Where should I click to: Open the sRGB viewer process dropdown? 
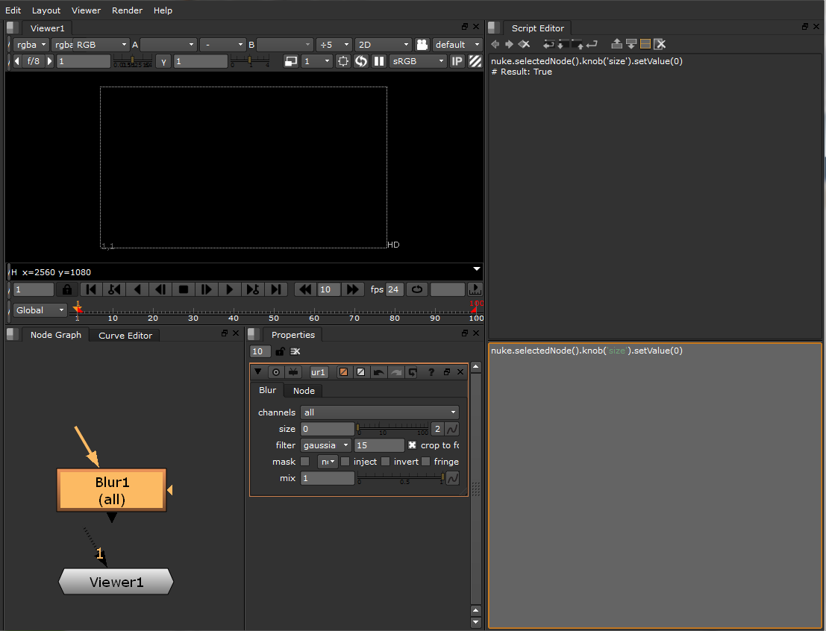coord(419,61)
